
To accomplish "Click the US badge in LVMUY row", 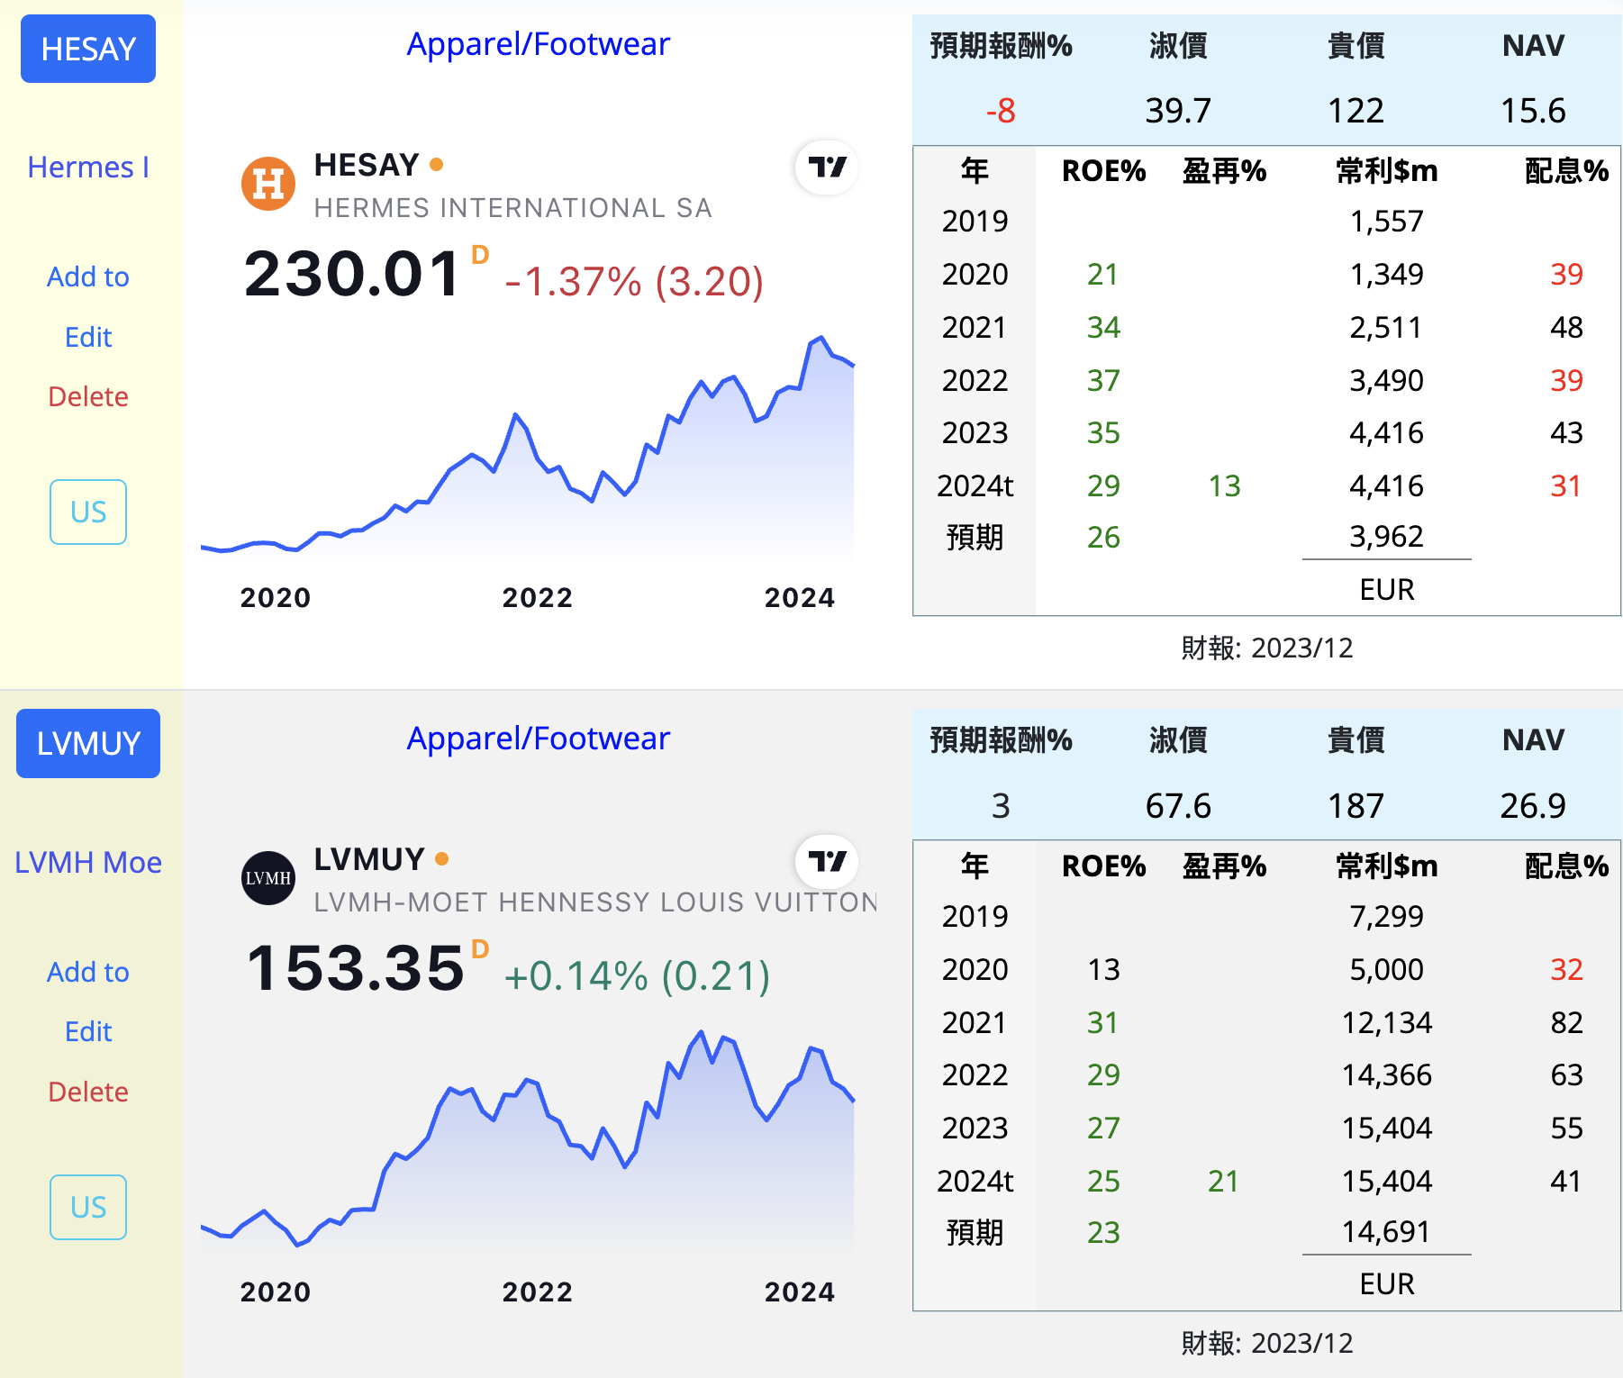I will (x=88, y=1207).
